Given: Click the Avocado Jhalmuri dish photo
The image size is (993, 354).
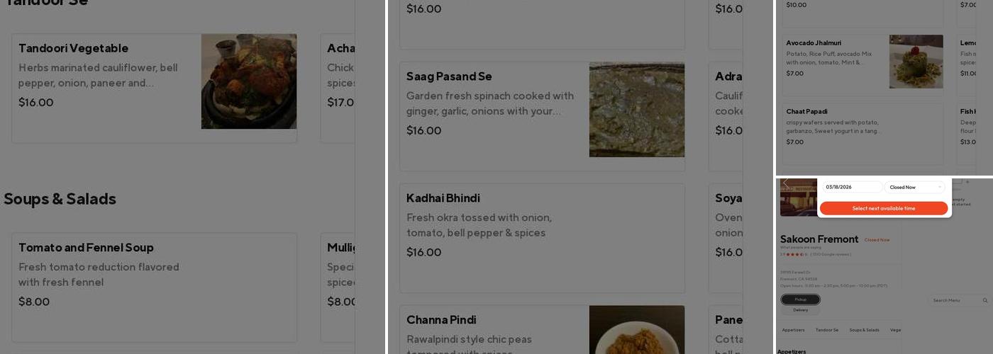Looking at the screenshot, I should pyautogui.click(x=916, y=62).
